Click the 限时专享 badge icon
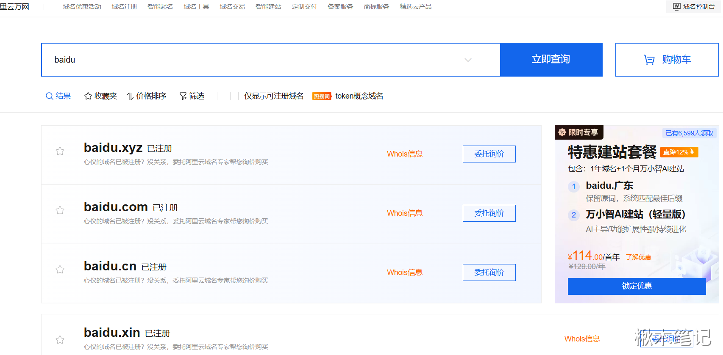This screenshot has height=355, width=723. (562, 132)
